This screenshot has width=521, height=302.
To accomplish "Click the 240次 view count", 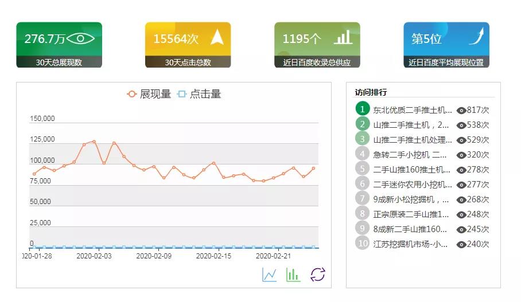I will pyautogui.click(x=478, y=244).
